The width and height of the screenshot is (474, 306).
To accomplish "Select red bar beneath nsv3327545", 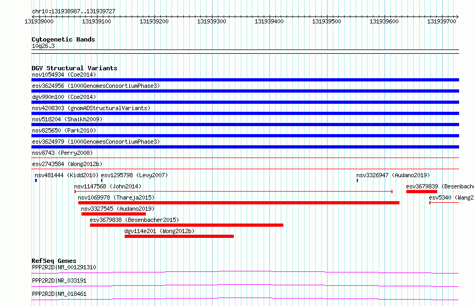I will click(x=113, y=214).
